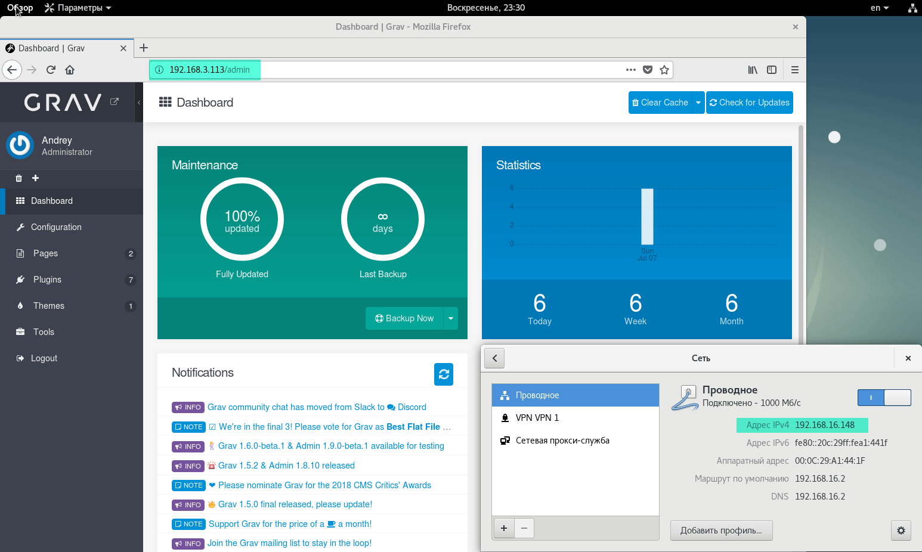Toggle the wired connection switch off

tap(884, 398)
